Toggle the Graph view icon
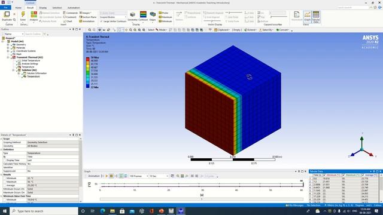This screenshot has height=215, width=383. [307, 17]
